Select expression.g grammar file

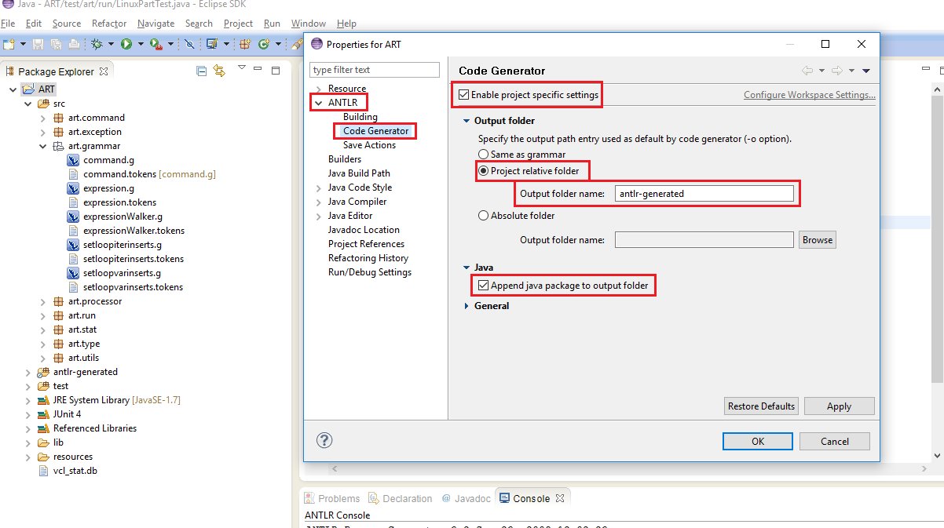101,188
